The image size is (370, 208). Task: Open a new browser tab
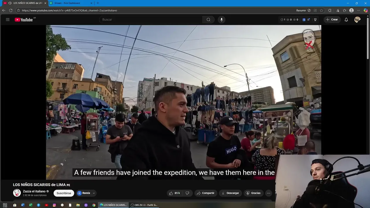point(98,3)
